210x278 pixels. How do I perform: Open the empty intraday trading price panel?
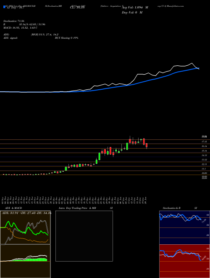coord(84,236)
